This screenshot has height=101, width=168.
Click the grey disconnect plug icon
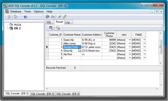(59, 17)
